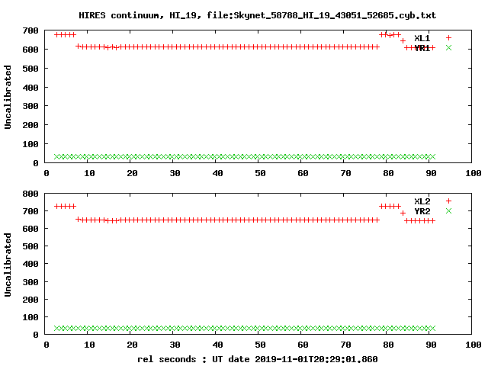Image resolution: width=488 pixels, height=366 pixels.
Task: Click the bottom plot's Uncalibrated axis label
Action: tap(8, 265)
